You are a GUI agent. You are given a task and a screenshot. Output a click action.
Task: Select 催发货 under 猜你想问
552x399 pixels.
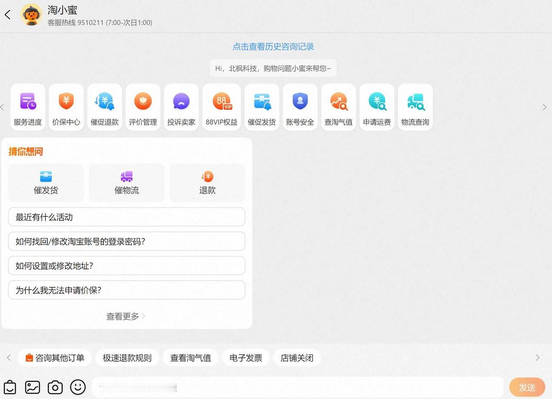[x=46, y=183]
